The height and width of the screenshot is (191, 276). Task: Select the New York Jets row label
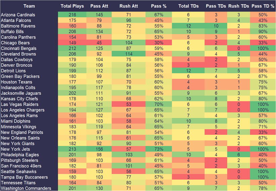pyautogui.click(x=15, y=149)
